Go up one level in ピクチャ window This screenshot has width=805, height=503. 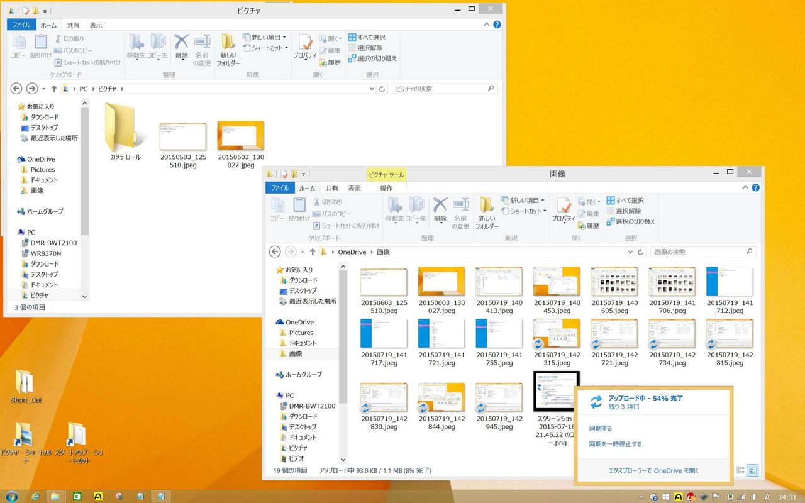pyautogui.click(x=54, y=89)
